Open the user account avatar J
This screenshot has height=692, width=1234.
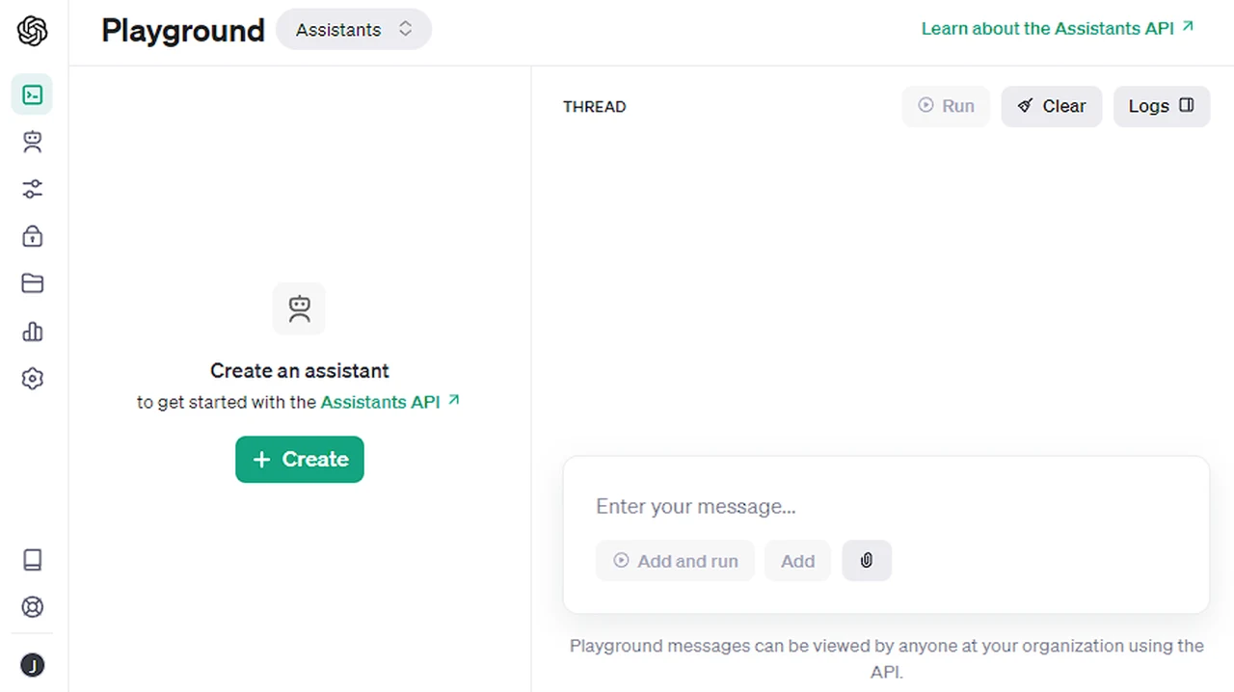click(x=33, y=665)
